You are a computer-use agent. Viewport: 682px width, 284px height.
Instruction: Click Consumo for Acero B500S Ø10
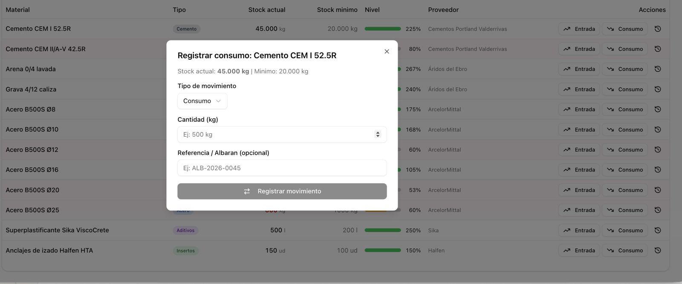624,130
